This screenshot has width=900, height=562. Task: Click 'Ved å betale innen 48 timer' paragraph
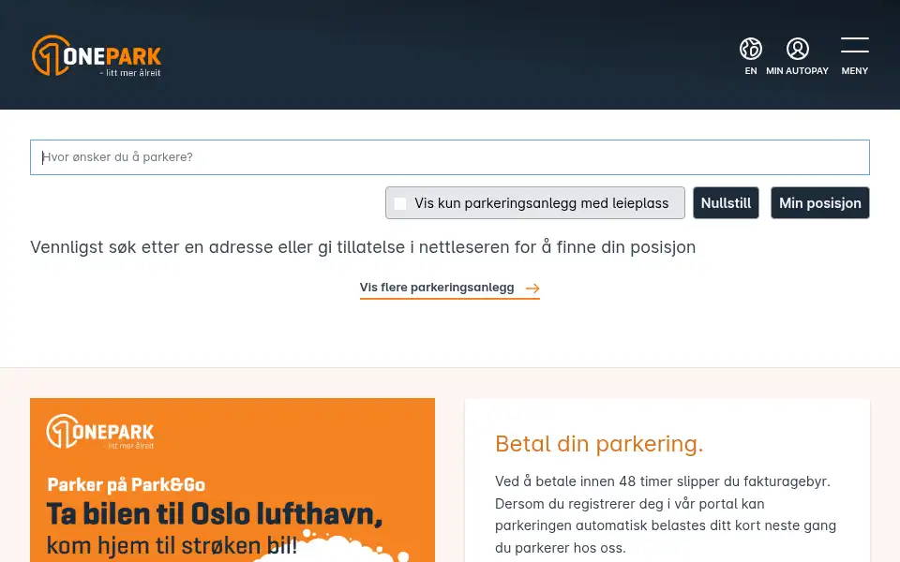coord(666,514)
